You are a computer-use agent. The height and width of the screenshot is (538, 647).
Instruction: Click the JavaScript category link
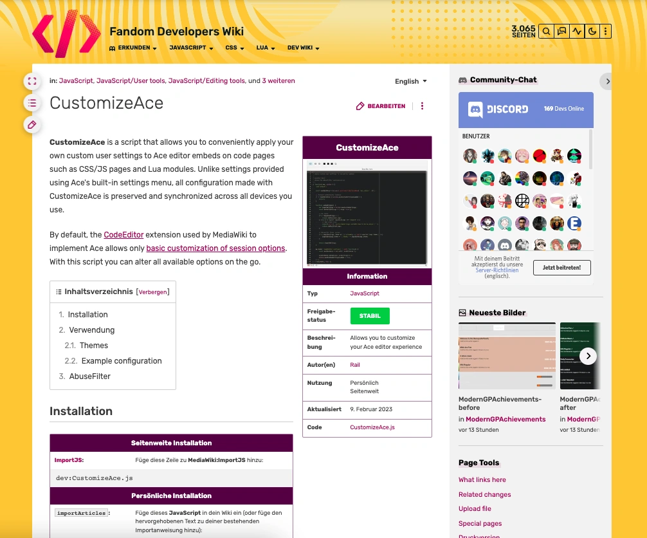[76, 81]
